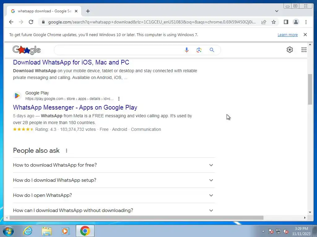Open the Windows Start menu
This screenshot has width=317, height=237.
click(8, 231)
